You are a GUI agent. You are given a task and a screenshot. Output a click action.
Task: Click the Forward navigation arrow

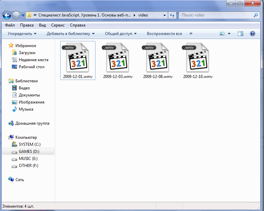(x=16, y=15)
